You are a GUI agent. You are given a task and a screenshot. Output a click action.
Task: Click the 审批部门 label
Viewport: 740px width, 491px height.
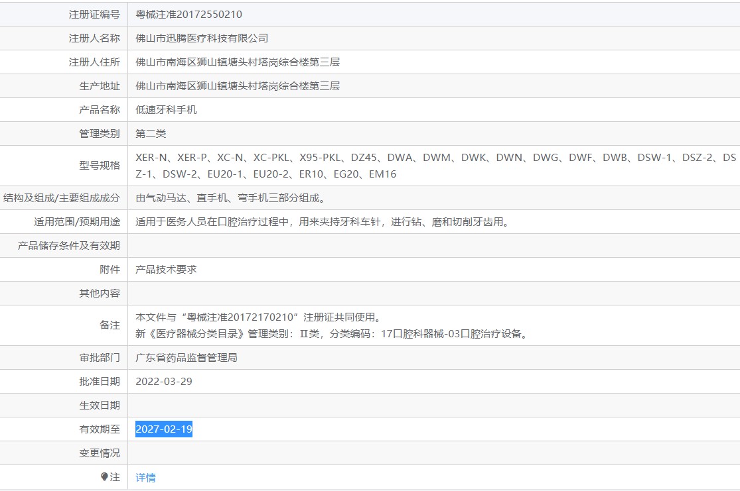pyautogui.click(x=100, y=358)
